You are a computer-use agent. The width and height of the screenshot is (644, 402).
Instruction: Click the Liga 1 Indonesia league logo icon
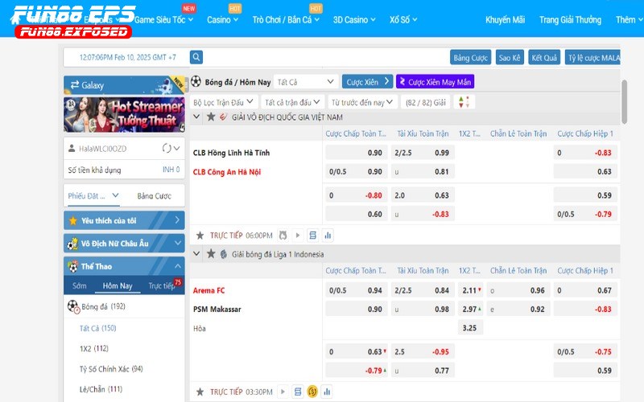(224, 254)
